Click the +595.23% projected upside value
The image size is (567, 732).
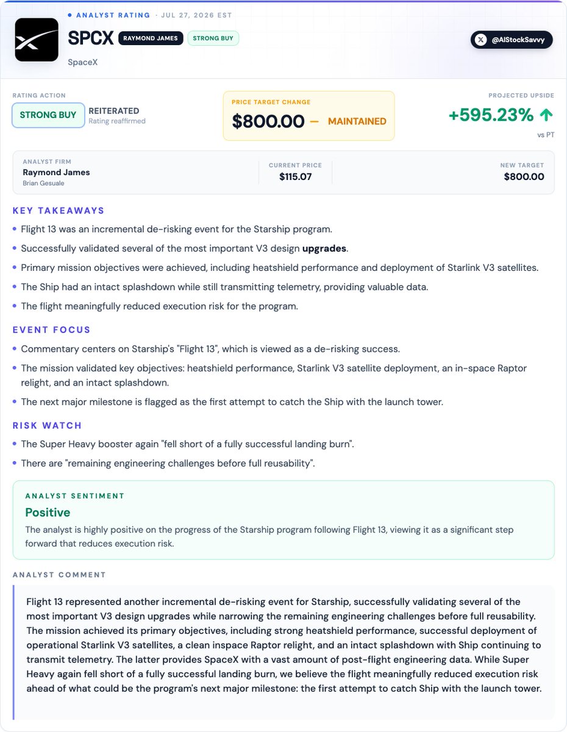(491, 115)
